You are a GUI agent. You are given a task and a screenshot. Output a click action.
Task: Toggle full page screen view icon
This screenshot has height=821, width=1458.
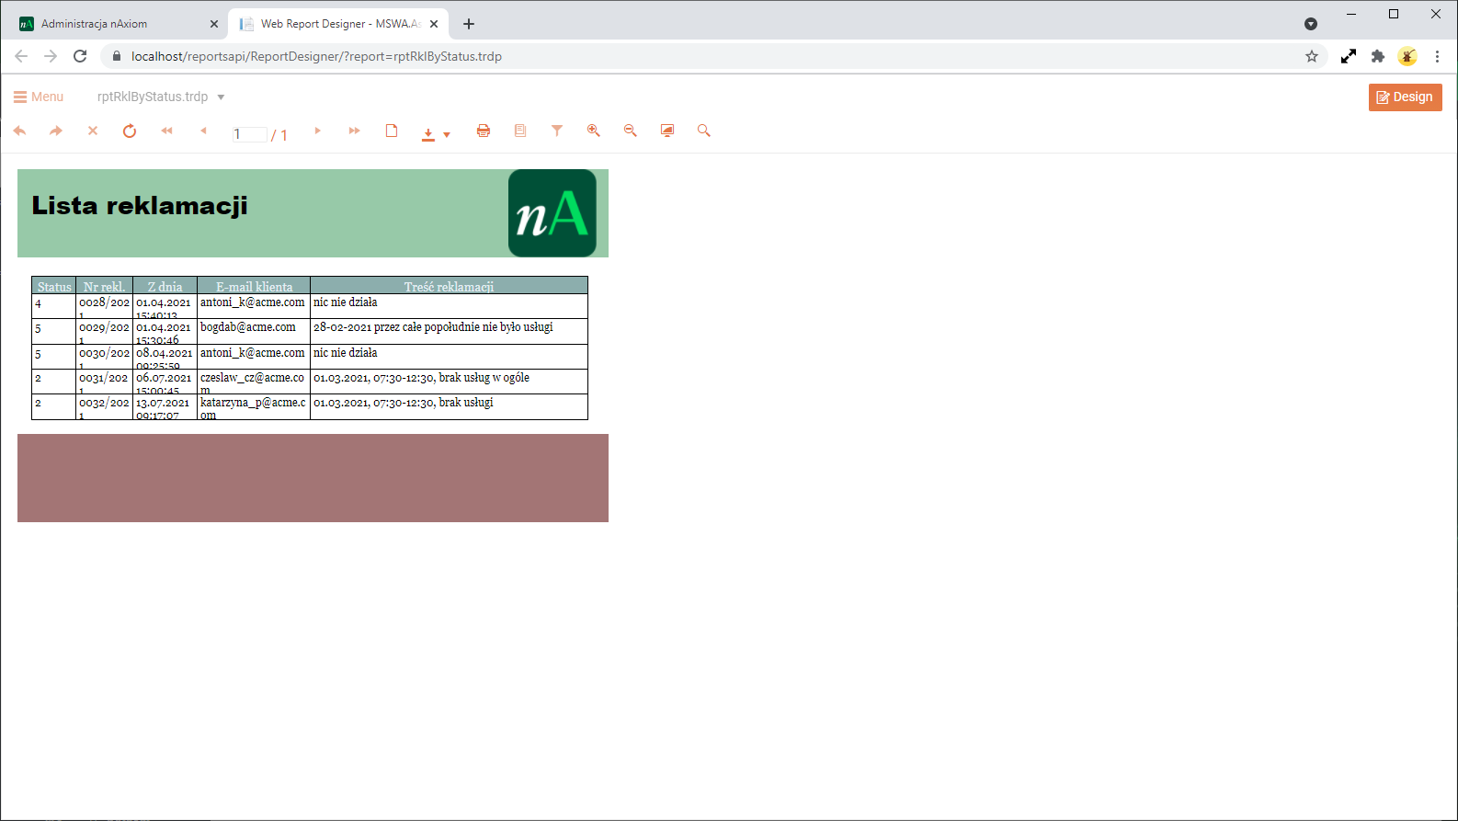click(667, 131)
